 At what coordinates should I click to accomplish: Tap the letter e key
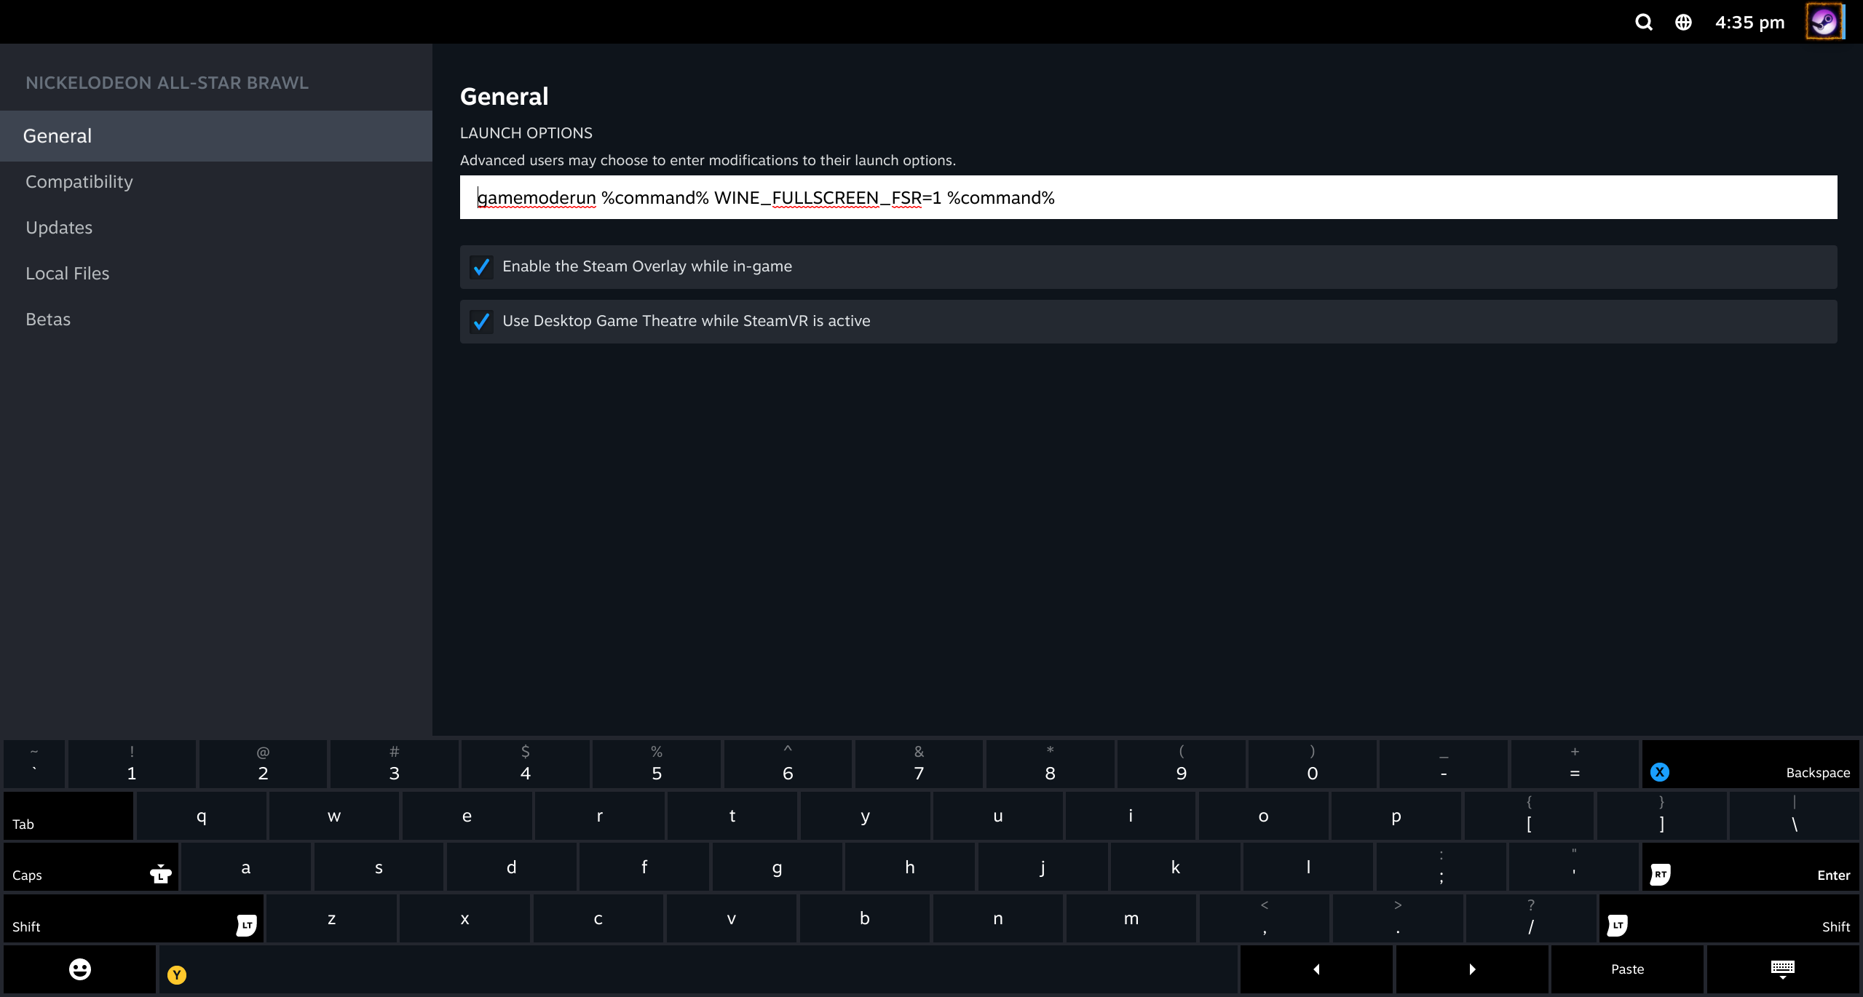click(467, 816)
